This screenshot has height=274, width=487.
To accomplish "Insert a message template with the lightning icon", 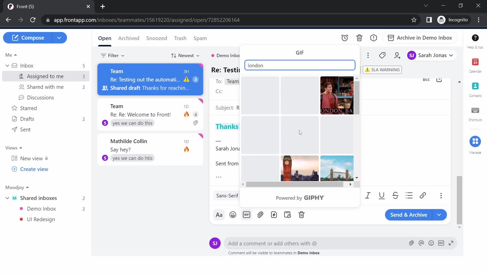I will coord(274,215).
